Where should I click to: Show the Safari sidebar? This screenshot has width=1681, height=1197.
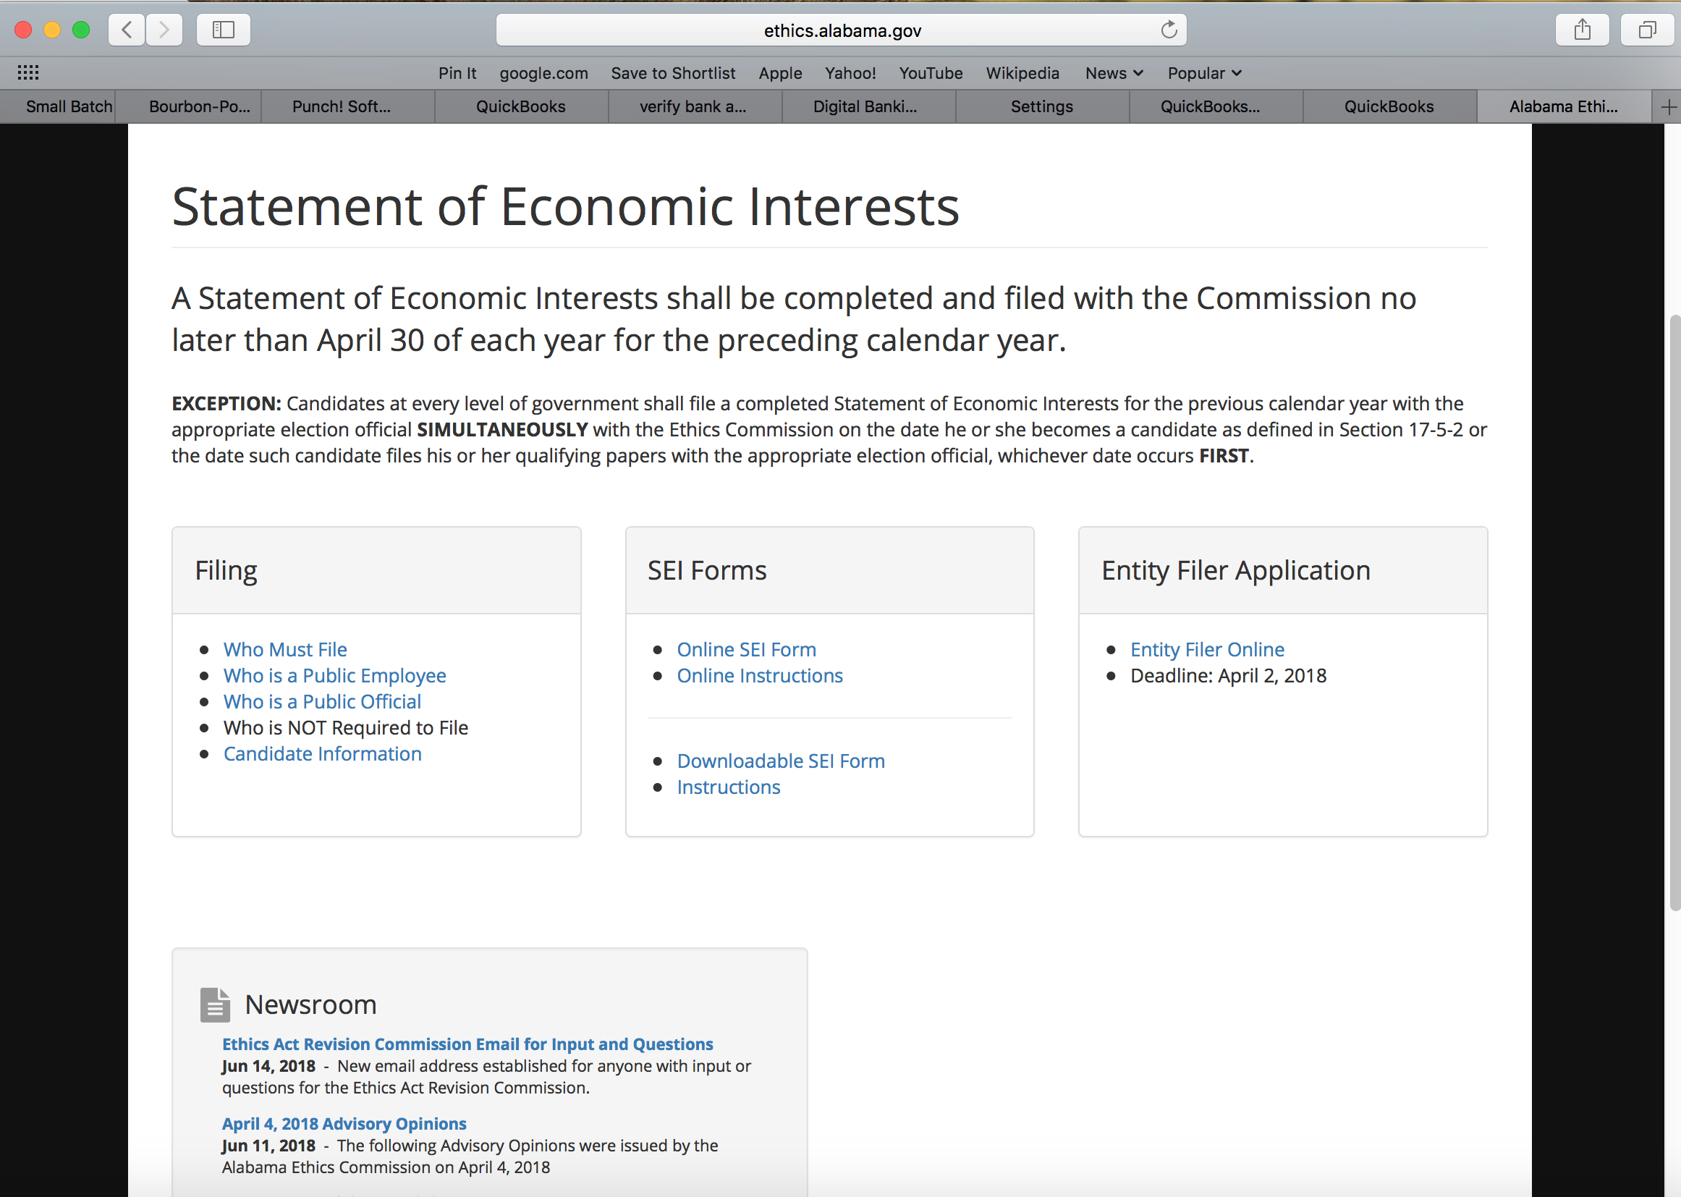[224, 30]
